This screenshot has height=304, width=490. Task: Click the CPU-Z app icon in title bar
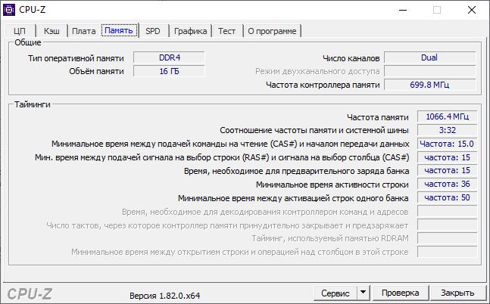pos(9,10)
